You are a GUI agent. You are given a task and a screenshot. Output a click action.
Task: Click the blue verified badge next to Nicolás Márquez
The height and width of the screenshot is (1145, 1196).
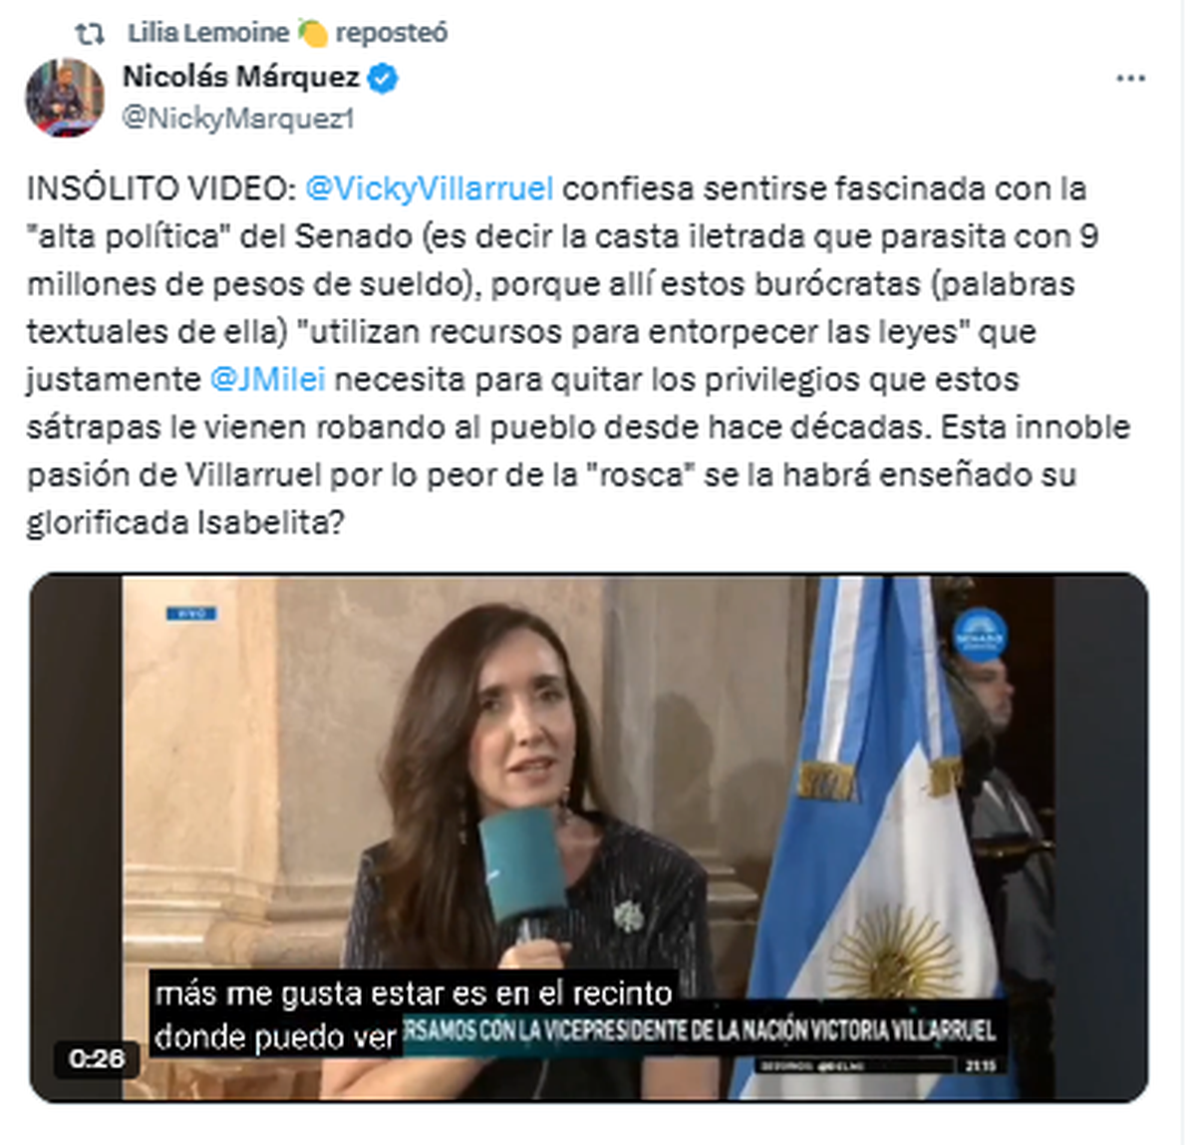tap(384, 78)
